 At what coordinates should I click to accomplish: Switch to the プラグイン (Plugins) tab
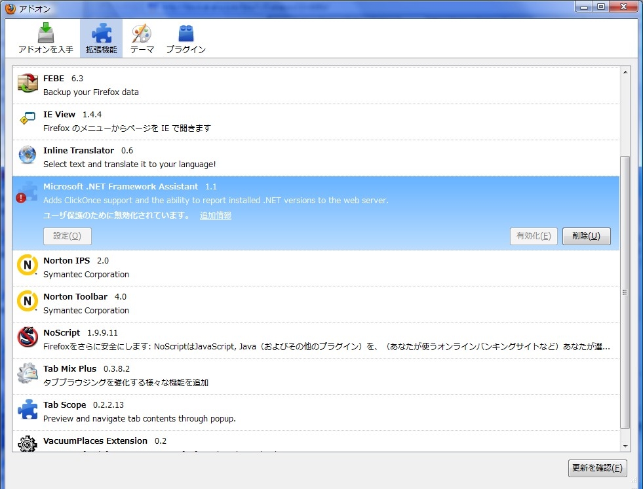click(185, 38)
